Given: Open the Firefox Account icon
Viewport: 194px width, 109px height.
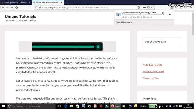Looking at the screenshot, I should [185, 8].
